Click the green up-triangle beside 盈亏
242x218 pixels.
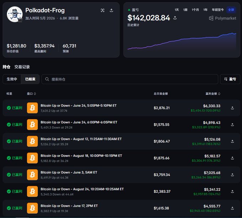[x=129, y=10]
